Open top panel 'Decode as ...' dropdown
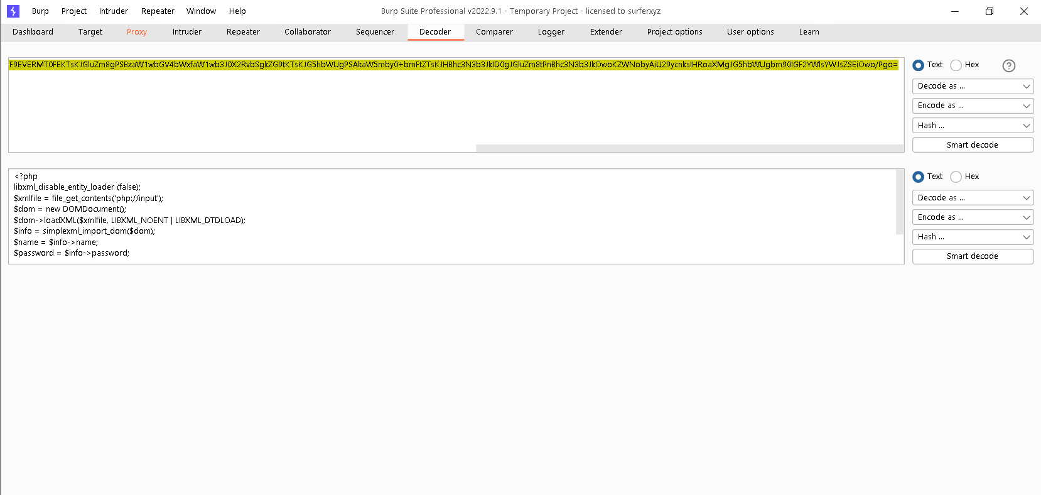Screen dimensions: 1041x495 tap(973, 86)
